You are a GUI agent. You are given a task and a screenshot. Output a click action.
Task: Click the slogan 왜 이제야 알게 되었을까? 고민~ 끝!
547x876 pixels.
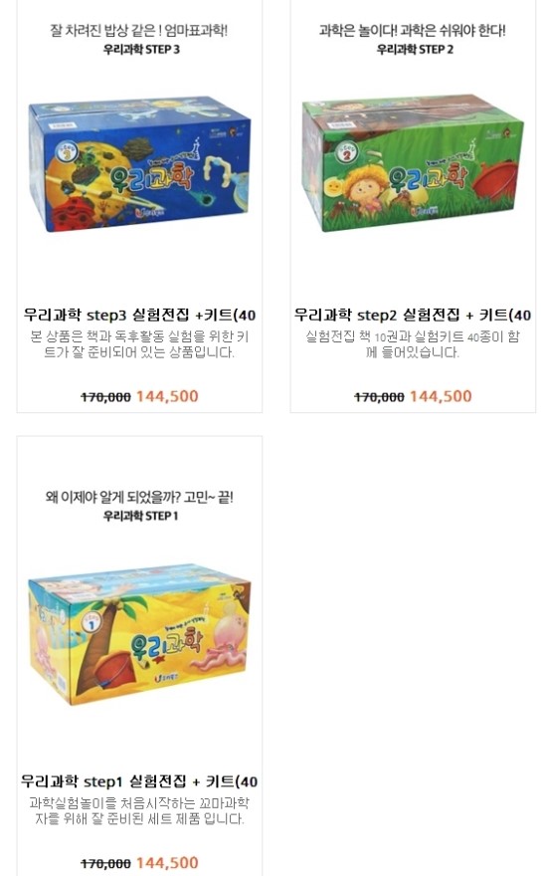139,497
